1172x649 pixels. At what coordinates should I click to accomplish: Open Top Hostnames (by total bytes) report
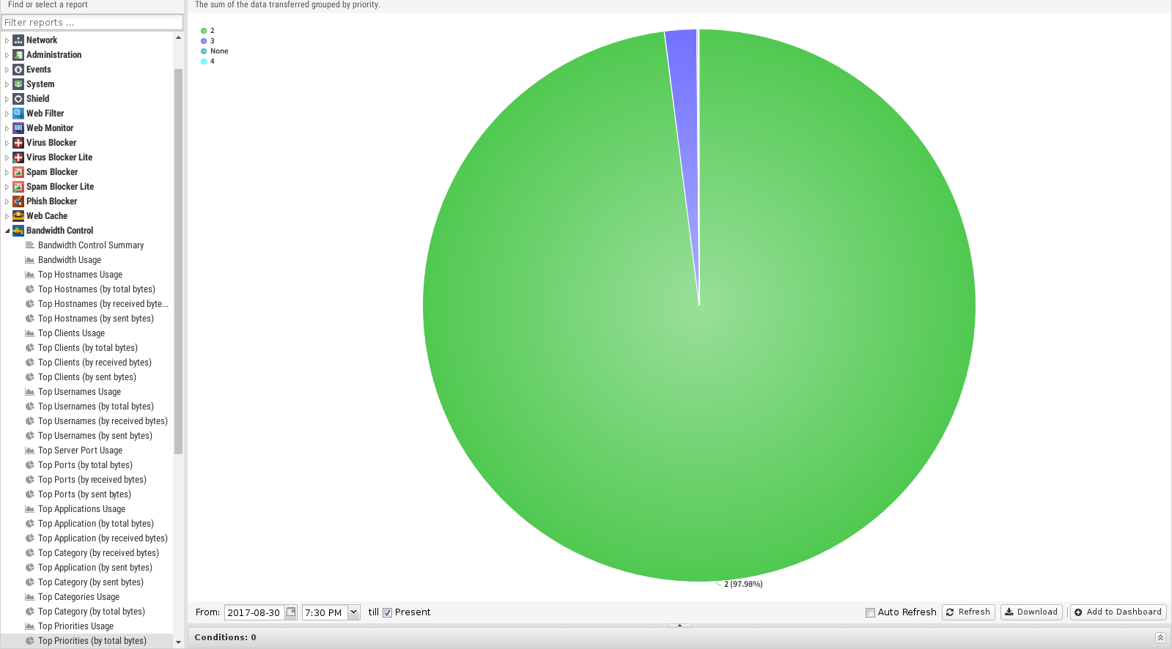[x=97, y=289]
